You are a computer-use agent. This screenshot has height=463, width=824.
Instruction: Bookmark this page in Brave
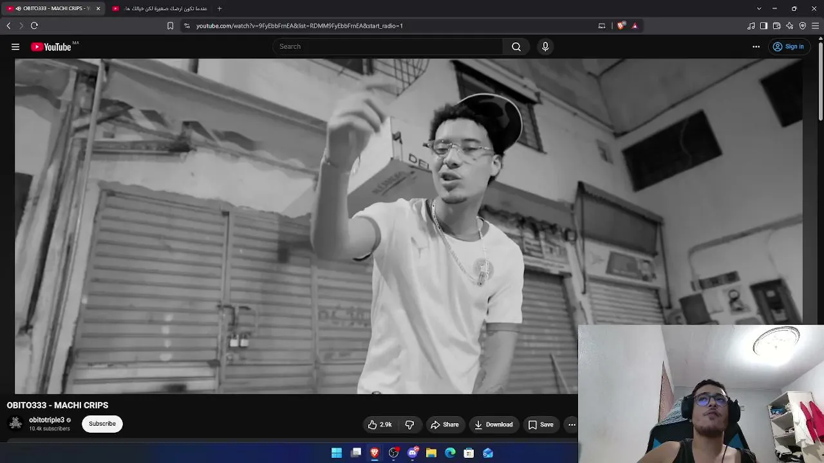click(x=170, y=26)
